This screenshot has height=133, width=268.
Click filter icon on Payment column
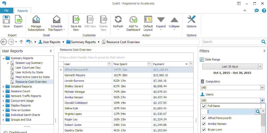(x=191, y=64)
